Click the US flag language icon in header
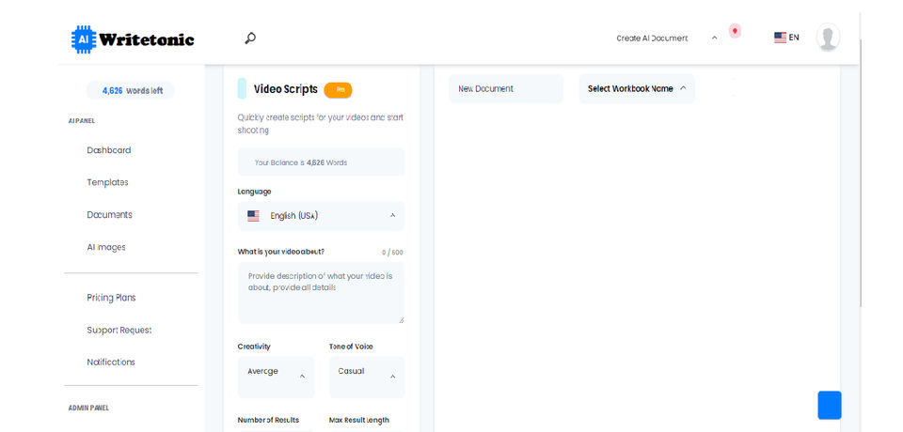Screen dimensions: 903x432 pos(781,38)
